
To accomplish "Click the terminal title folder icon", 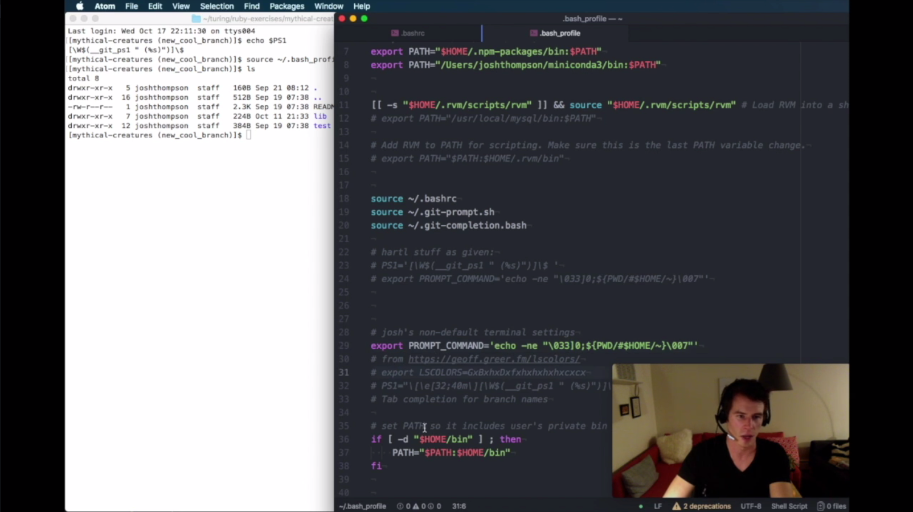I will pos(196,19).
